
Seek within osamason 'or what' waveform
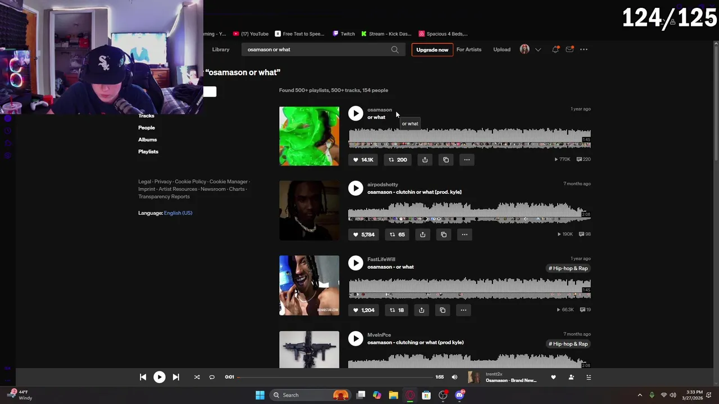tap(469, 138)
